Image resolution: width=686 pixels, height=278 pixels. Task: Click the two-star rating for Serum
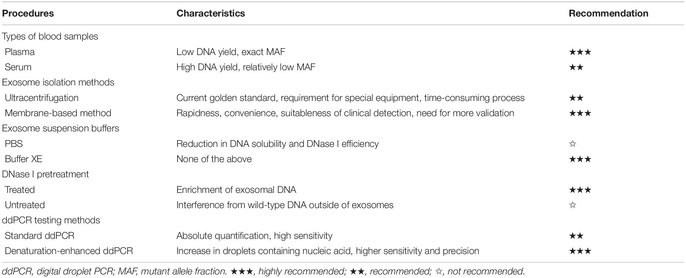(576, 67)
